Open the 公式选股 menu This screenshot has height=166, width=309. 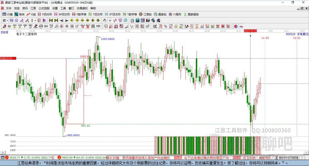point(44,8)
